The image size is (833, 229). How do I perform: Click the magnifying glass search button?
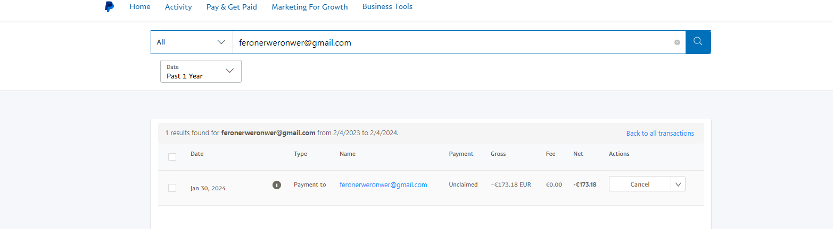point(698,42)
